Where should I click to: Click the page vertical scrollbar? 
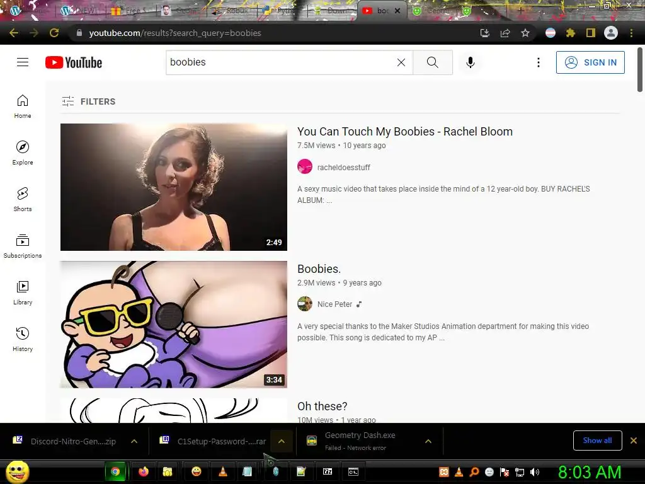tap(640, 70)
